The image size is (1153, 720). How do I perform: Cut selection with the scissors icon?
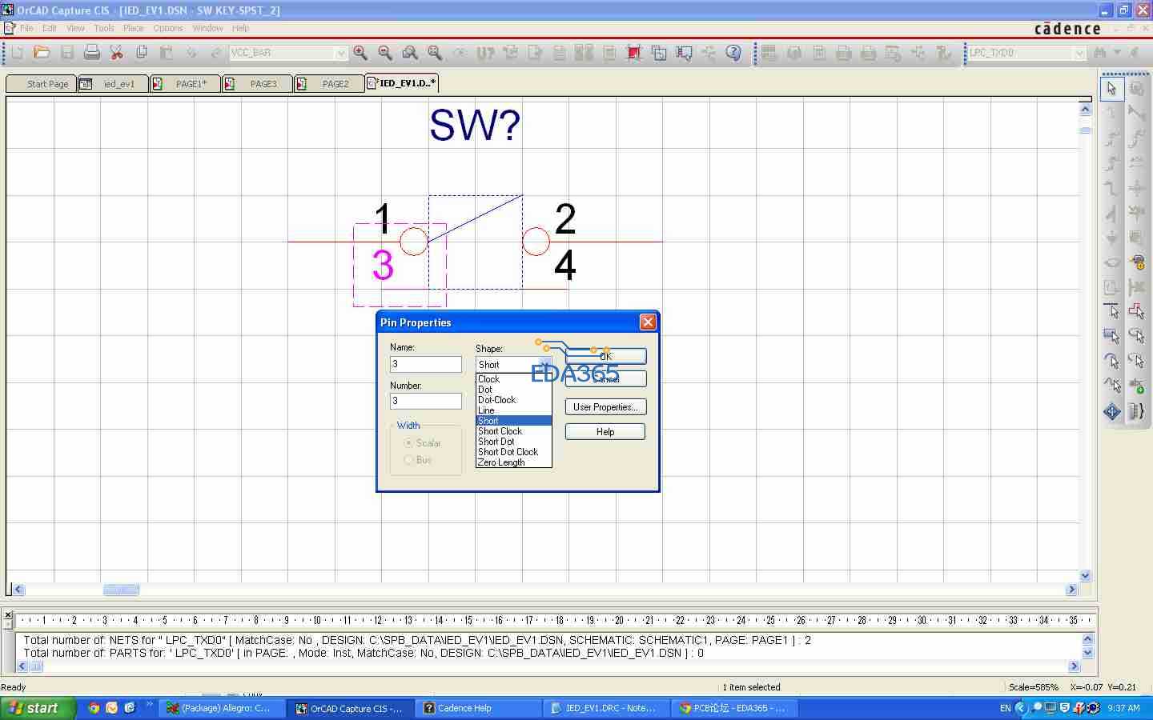coord(117,53)
